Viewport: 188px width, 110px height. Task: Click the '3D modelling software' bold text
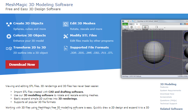click(38, 95)
